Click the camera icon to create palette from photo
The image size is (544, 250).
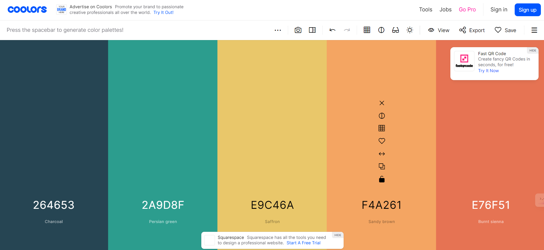click(x=298, y=30)
